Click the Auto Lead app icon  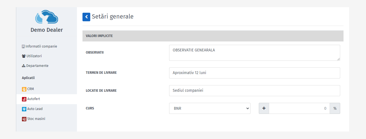(x=24, y=109)
